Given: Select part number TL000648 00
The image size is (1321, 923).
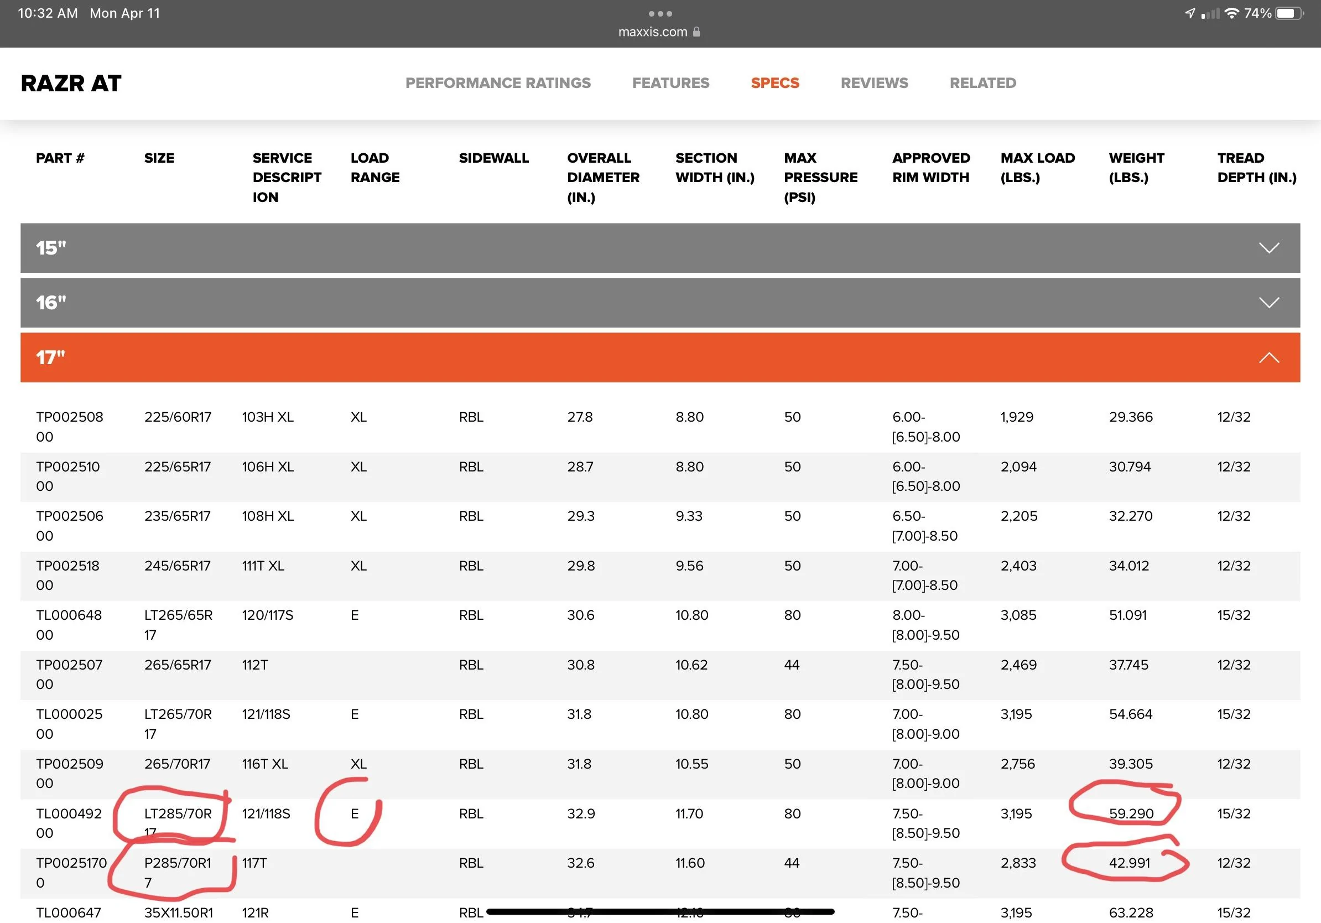Looking at the screenshot, I should [x=69, y=625].
